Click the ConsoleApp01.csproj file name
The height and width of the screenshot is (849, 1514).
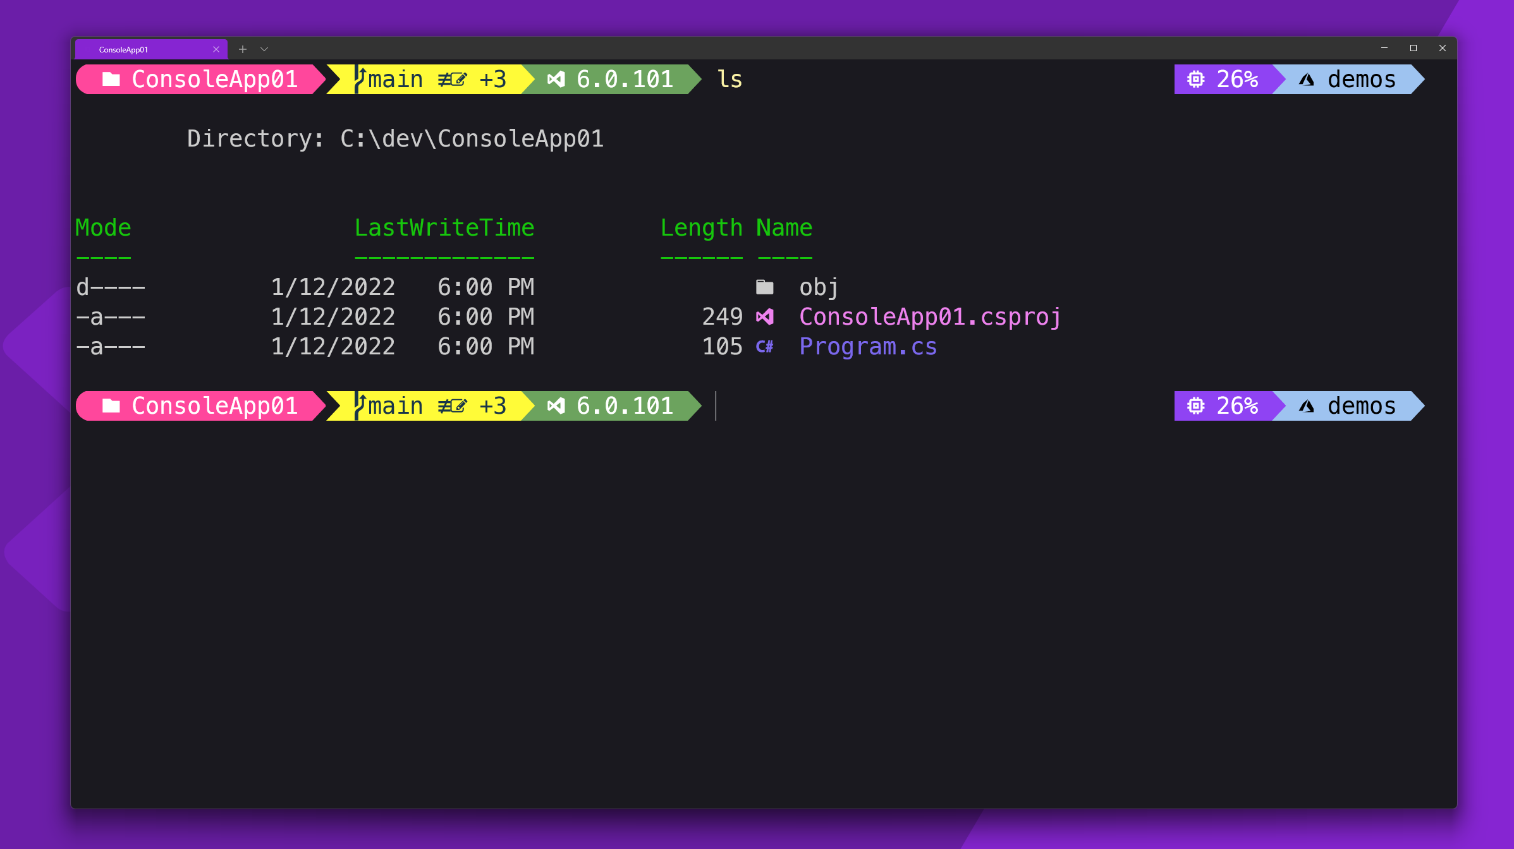click(930, 317)
